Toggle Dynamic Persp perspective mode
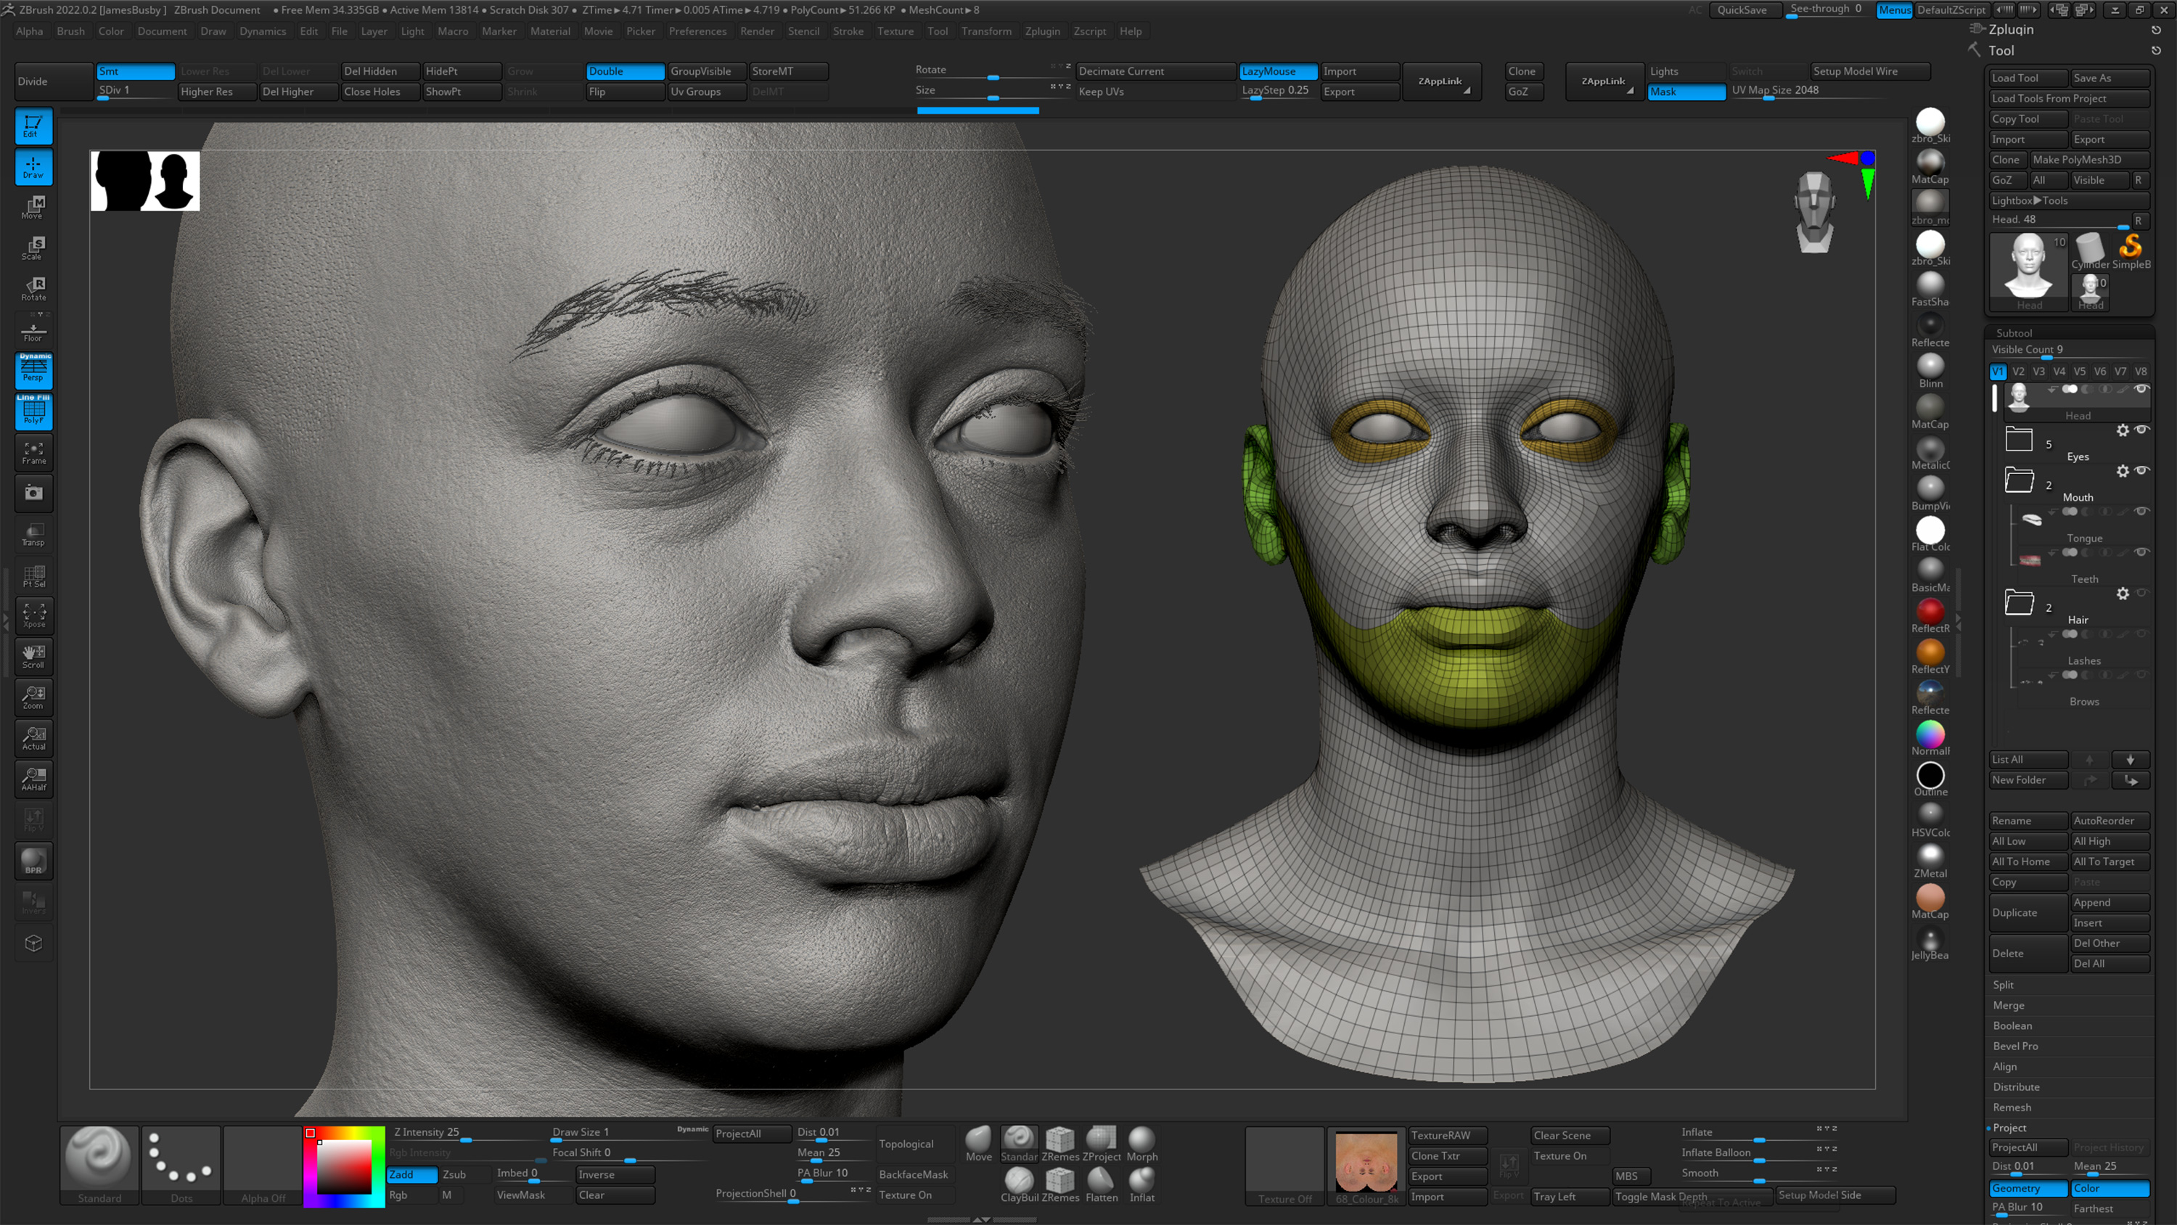The width and height of the screenshot is (2177, 1225). tap(34, 370)
